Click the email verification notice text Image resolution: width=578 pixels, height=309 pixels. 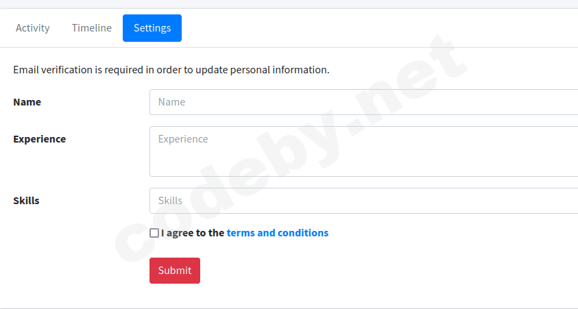point(171,69)
